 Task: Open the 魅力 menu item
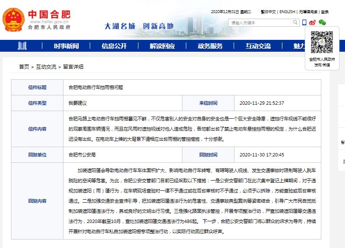299,46
